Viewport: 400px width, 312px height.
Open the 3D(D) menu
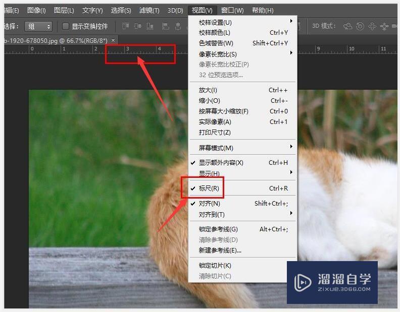(x=175, y=11)
